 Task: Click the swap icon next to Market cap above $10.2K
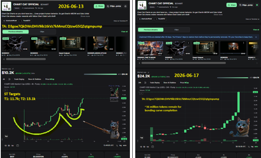(x=13, y=69)
